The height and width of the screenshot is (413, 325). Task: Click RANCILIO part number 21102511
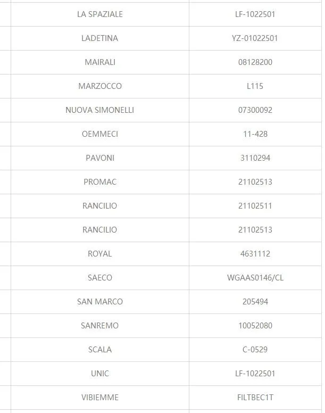(x=255, y=206)
